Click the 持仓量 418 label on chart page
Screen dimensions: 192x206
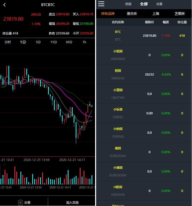point(10,33)
